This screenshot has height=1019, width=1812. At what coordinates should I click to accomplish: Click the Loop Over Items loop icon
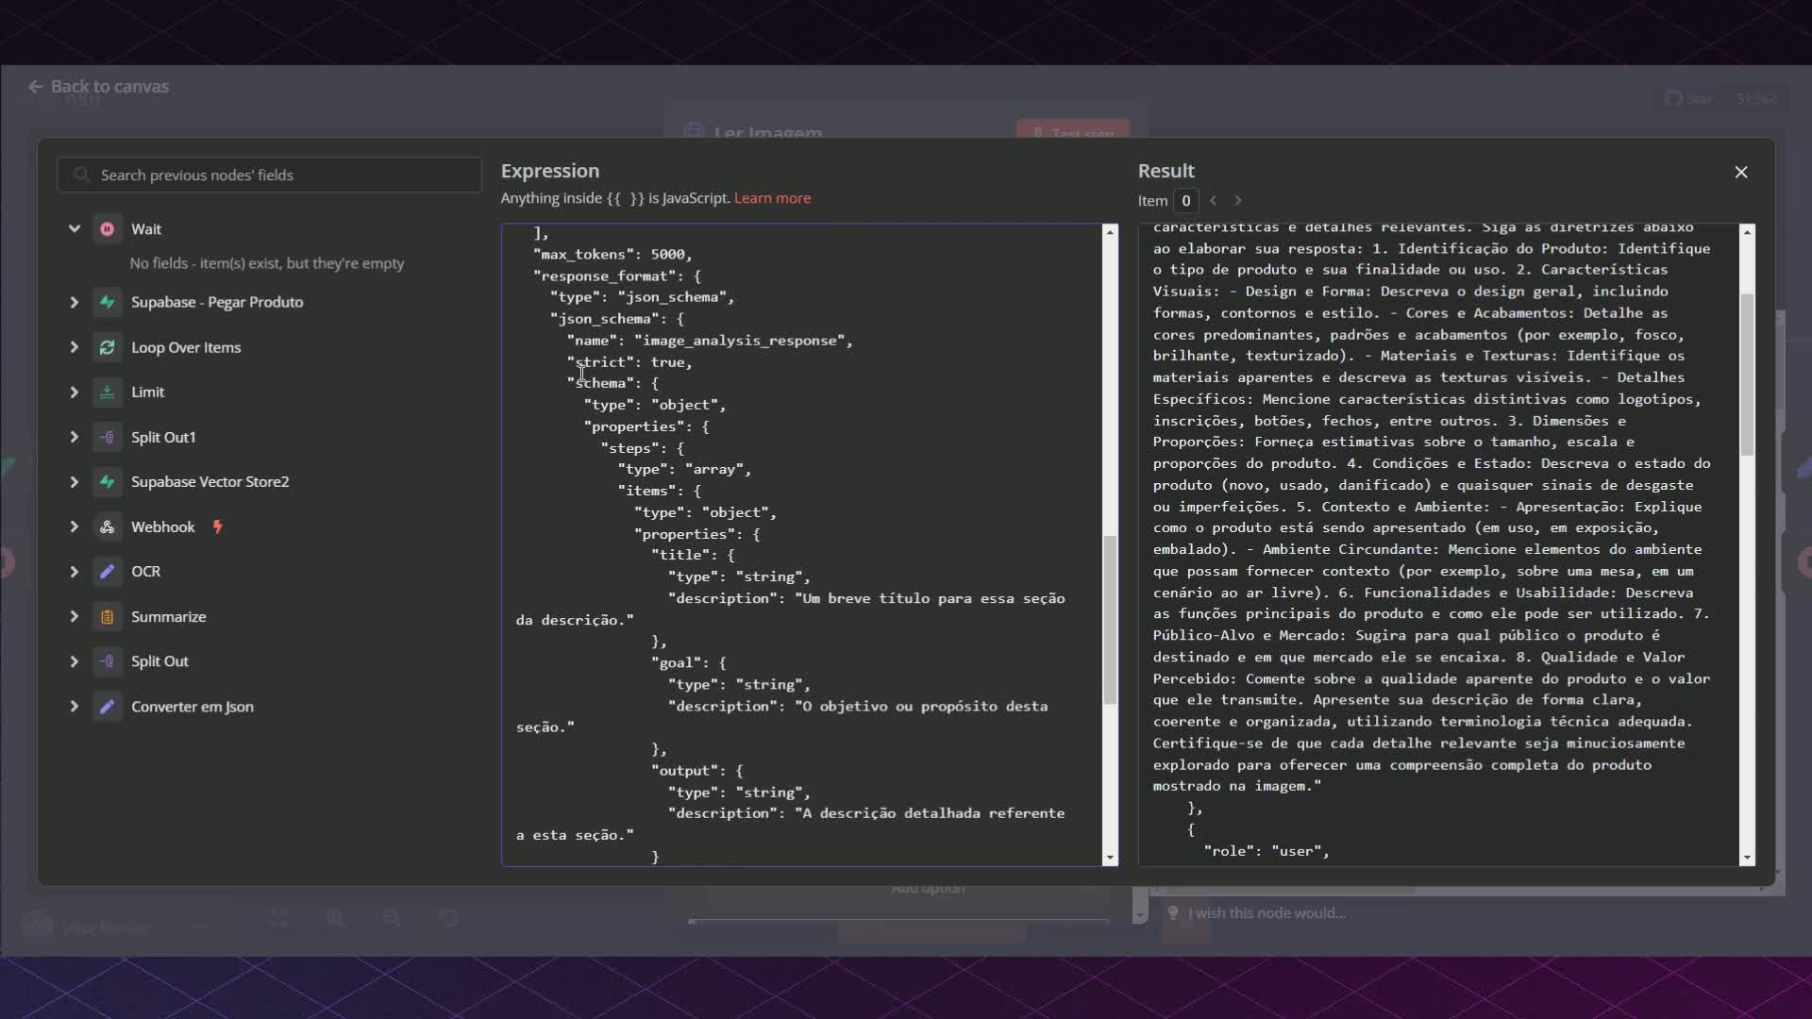point(108,347)
